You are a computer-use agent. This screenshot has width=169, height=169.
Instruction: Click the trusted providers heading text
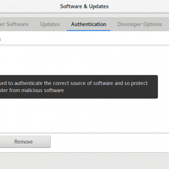(0, 39)
